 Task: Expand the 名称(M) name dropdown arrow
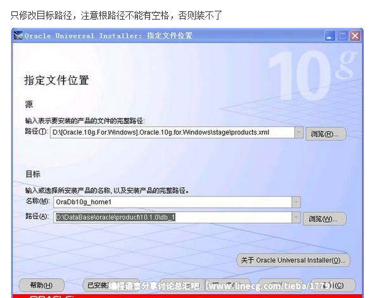click(296, 202)
